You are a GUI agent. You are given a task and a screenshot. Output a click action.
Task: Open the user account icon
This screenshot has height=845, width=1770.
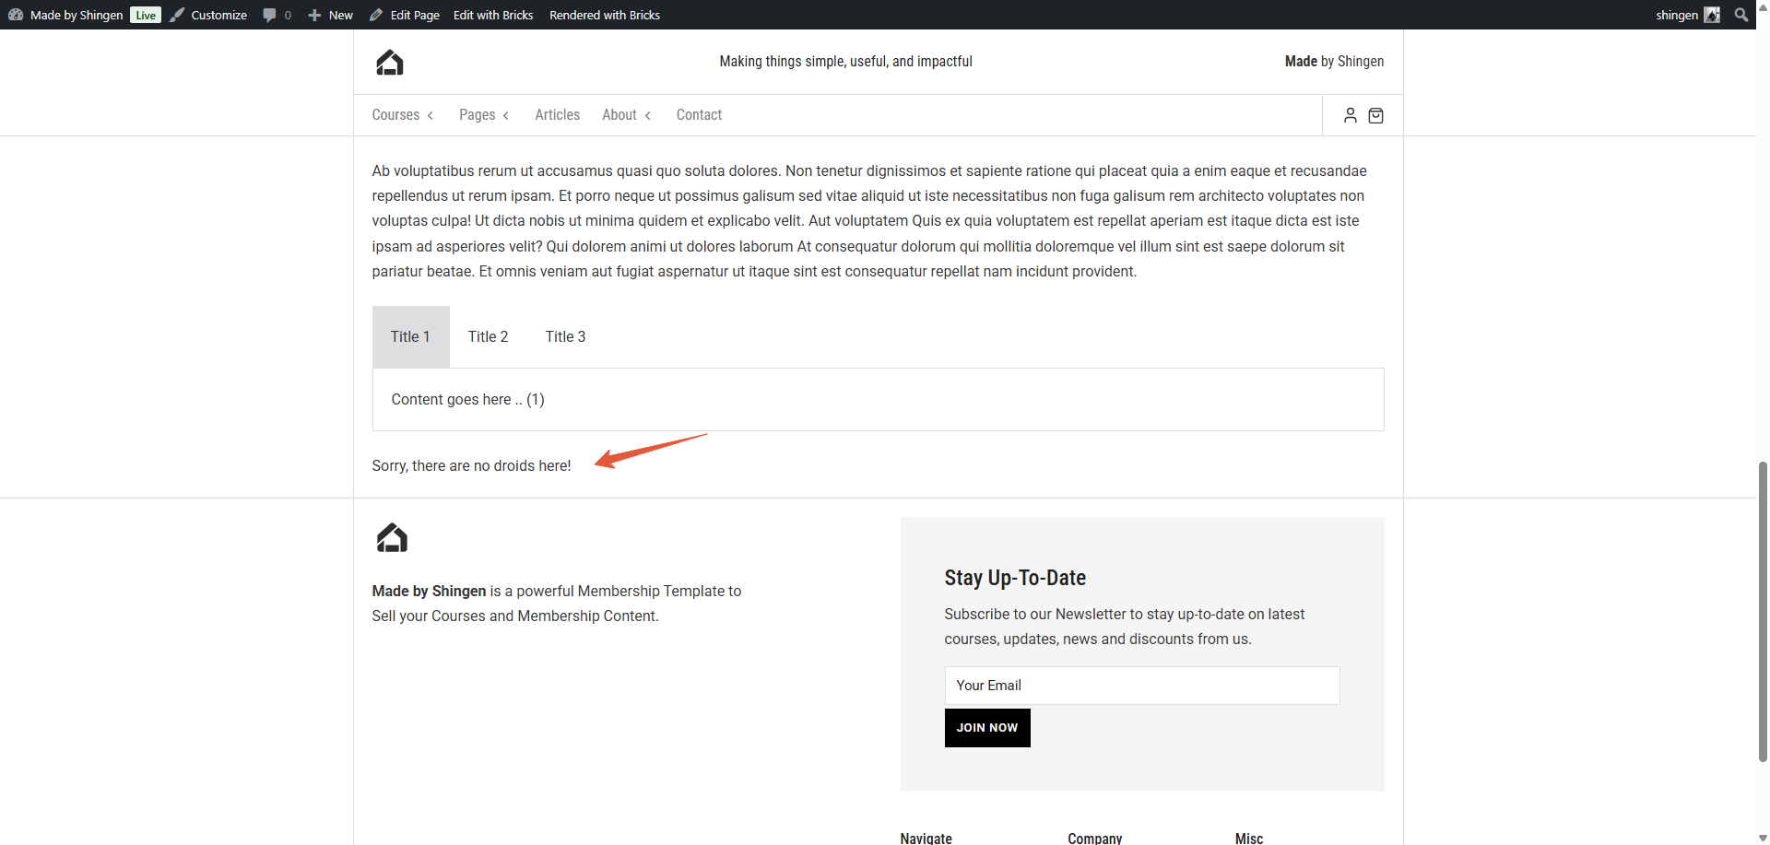[x=1350, y=115]
